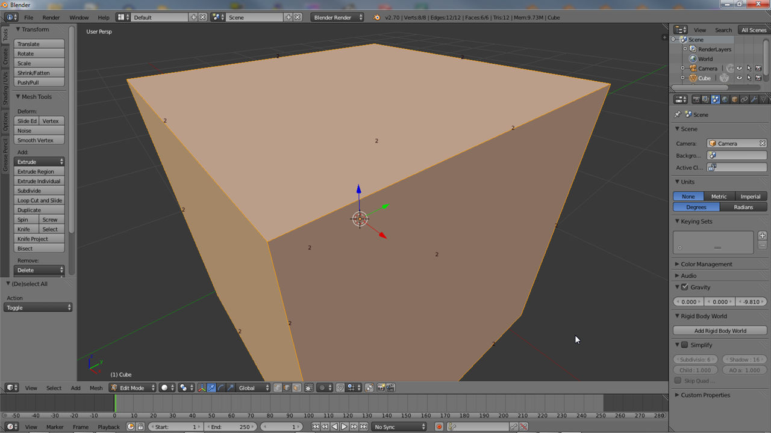The height and width of the screenshot is (433, 771).
Task: Click the Smooth Vertex button
Action: click(39, 140)
